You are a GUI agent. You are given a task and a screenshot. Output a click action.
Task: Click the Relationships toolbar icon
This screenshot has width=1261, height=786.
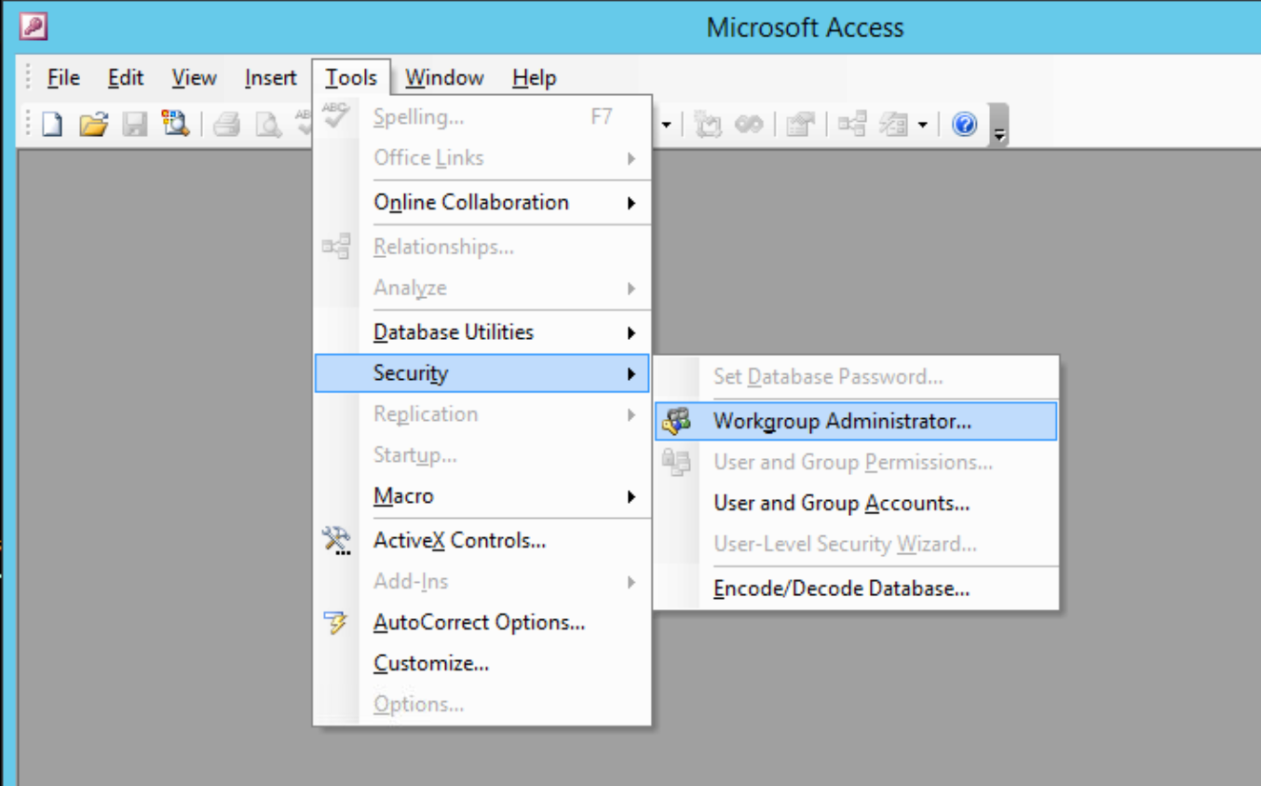click(x=852, y=124)
